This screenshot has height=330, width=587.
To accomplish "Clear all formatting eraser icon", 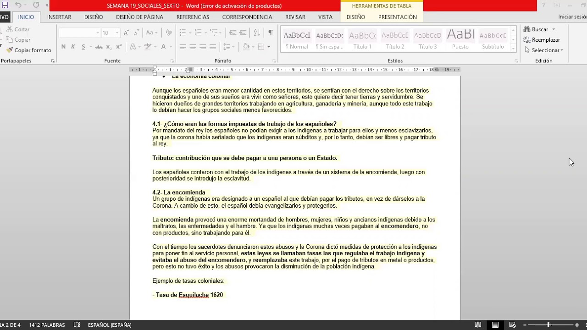I will pos(169,33).
